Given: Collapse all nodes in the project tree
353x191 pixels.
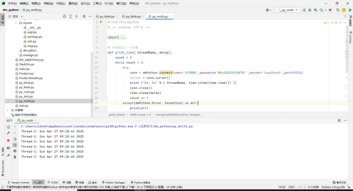Looking at the screenshot, I should (x=76, y=17).
